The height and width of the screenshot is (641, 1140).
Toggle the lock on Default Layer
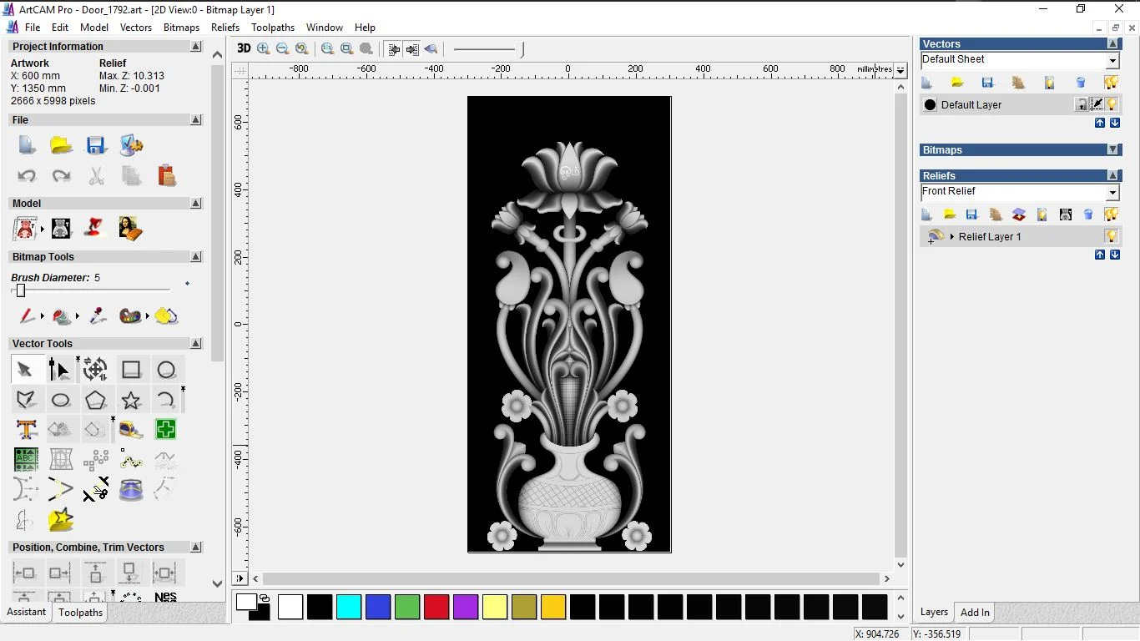tap(1081, 104)
